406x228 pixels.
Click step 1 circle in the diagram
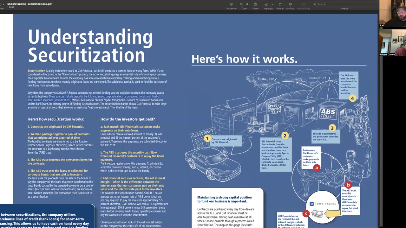coord(207,138)
